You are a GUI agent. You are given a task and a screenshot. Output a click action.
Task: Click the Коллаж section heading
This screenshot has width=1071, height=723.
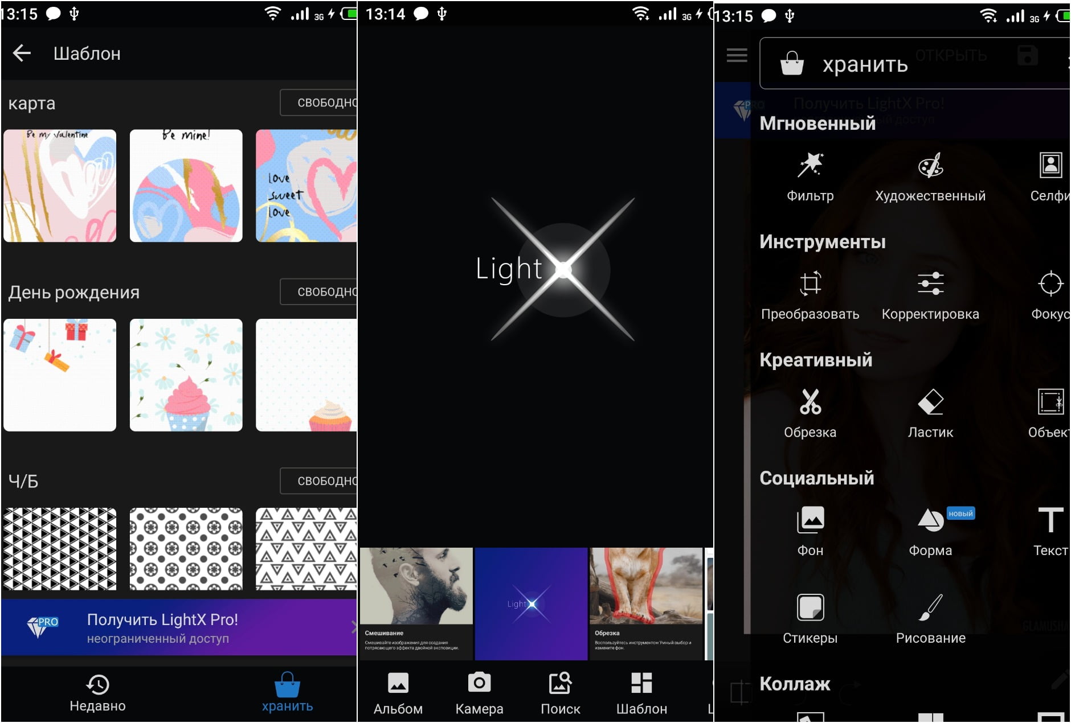click(x=795, y=684)
